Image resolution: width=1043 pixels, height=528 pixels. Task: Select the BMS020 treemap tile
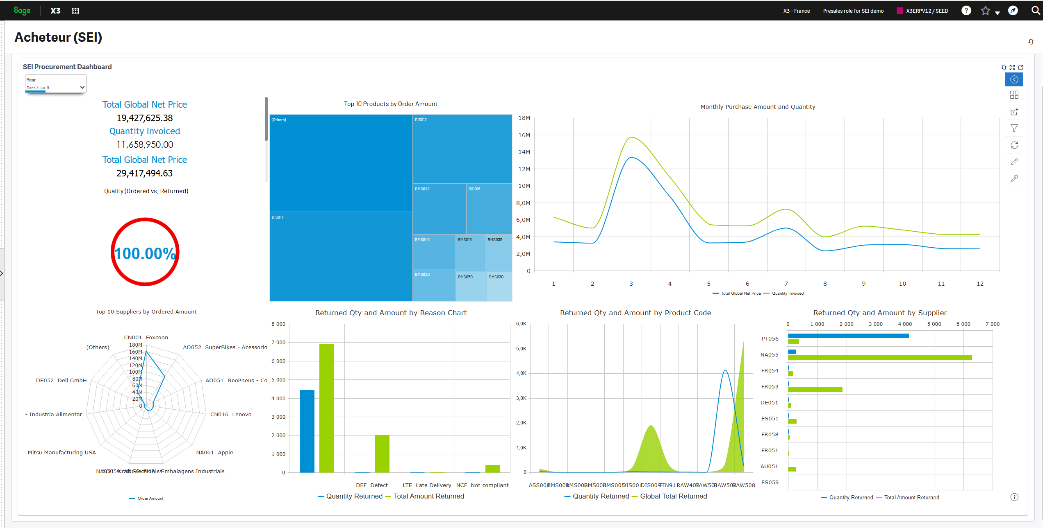tap(434, 285)
